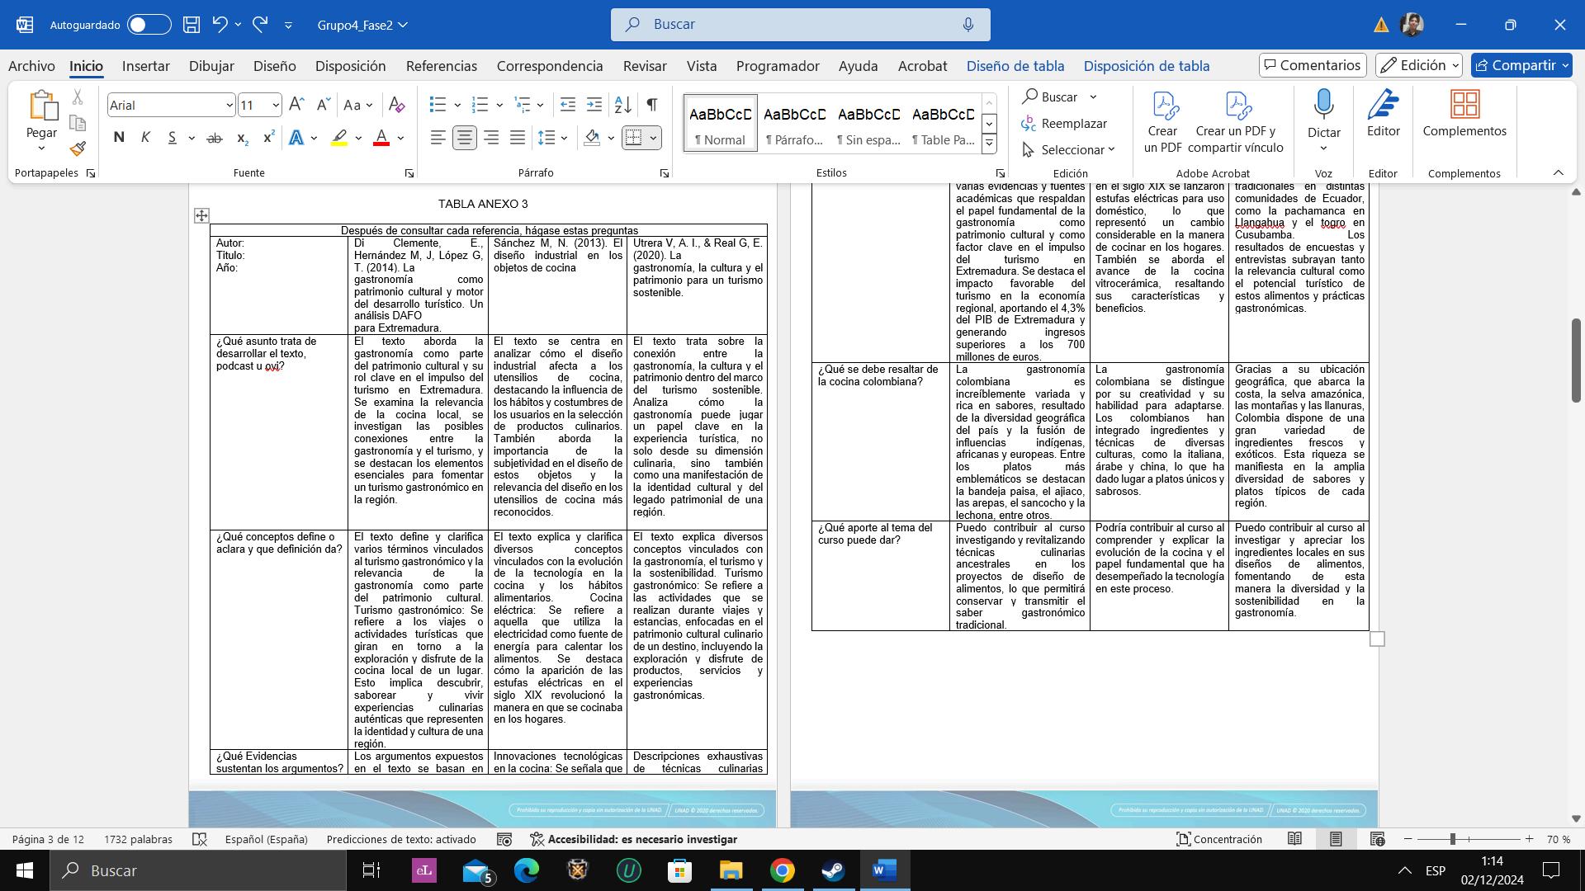Expand the styles gallery more arrow
The width and height of the screenshot is (1585, 891).
(x=989, y=144)
